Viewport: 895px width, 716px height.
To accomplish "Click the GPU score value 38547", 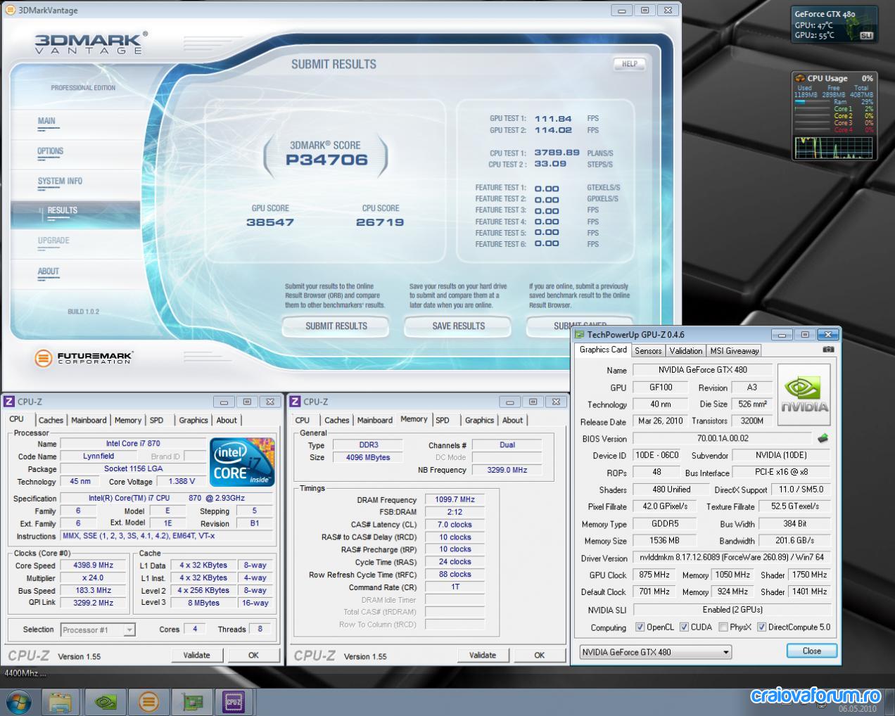I will (x=270, y=222).
